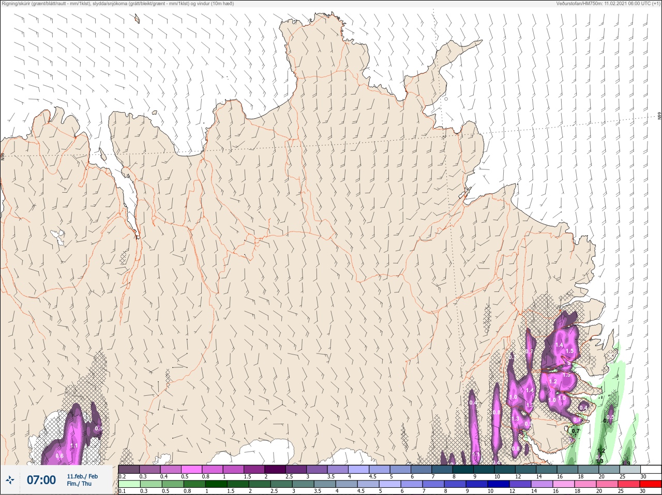Select the grey-blue 25 swatch in top legend

(x=629, y=469)
